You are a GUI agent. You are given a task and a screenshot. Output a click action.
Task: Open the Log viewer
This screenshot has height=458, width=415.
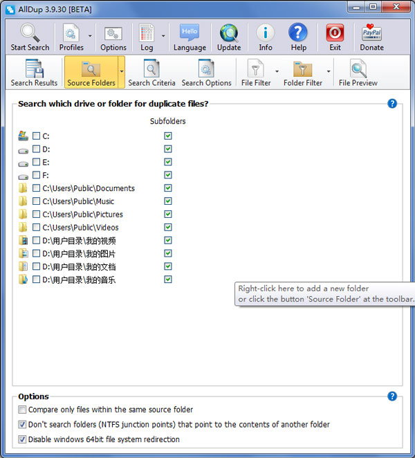[147, 37]
